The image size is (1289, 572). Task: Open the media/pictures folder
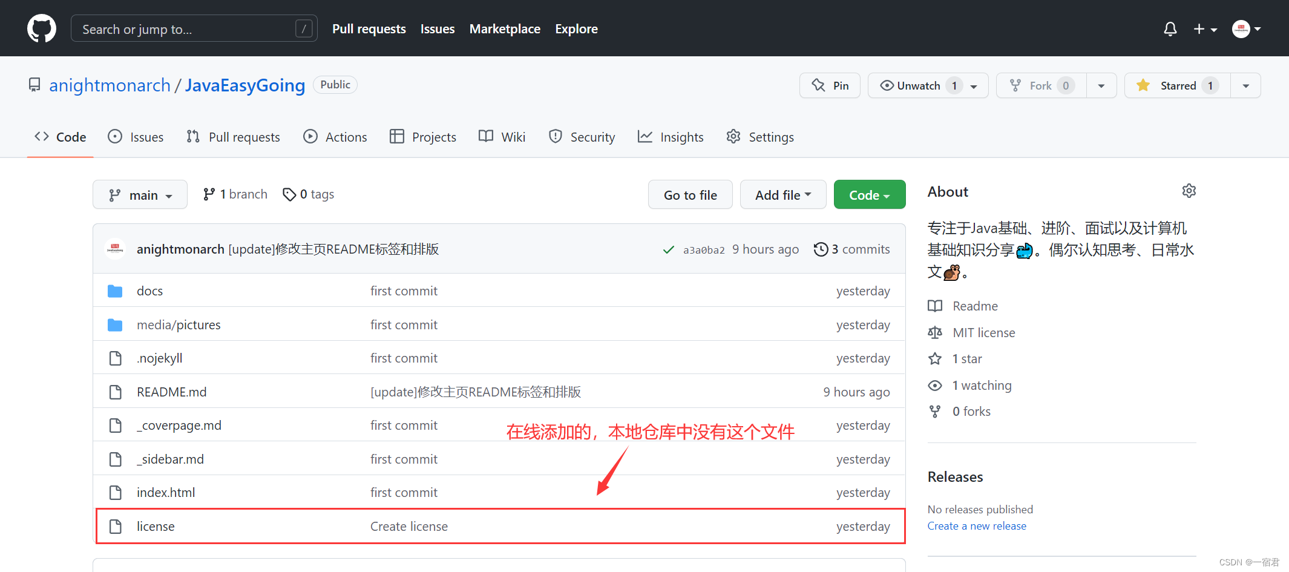[x=179, y=325]
